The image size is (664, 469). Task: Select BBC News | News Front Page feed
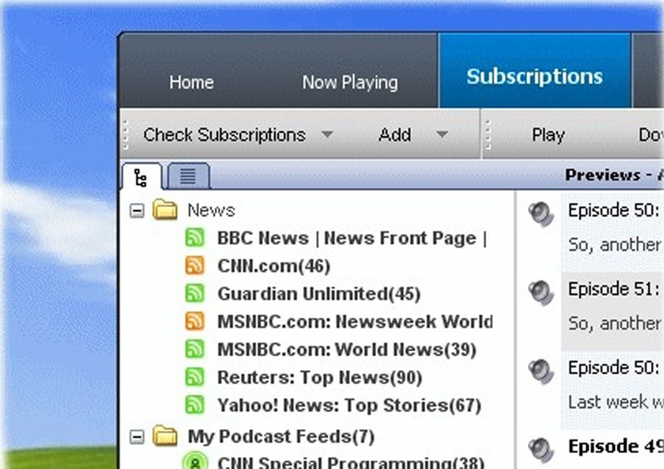352,238
